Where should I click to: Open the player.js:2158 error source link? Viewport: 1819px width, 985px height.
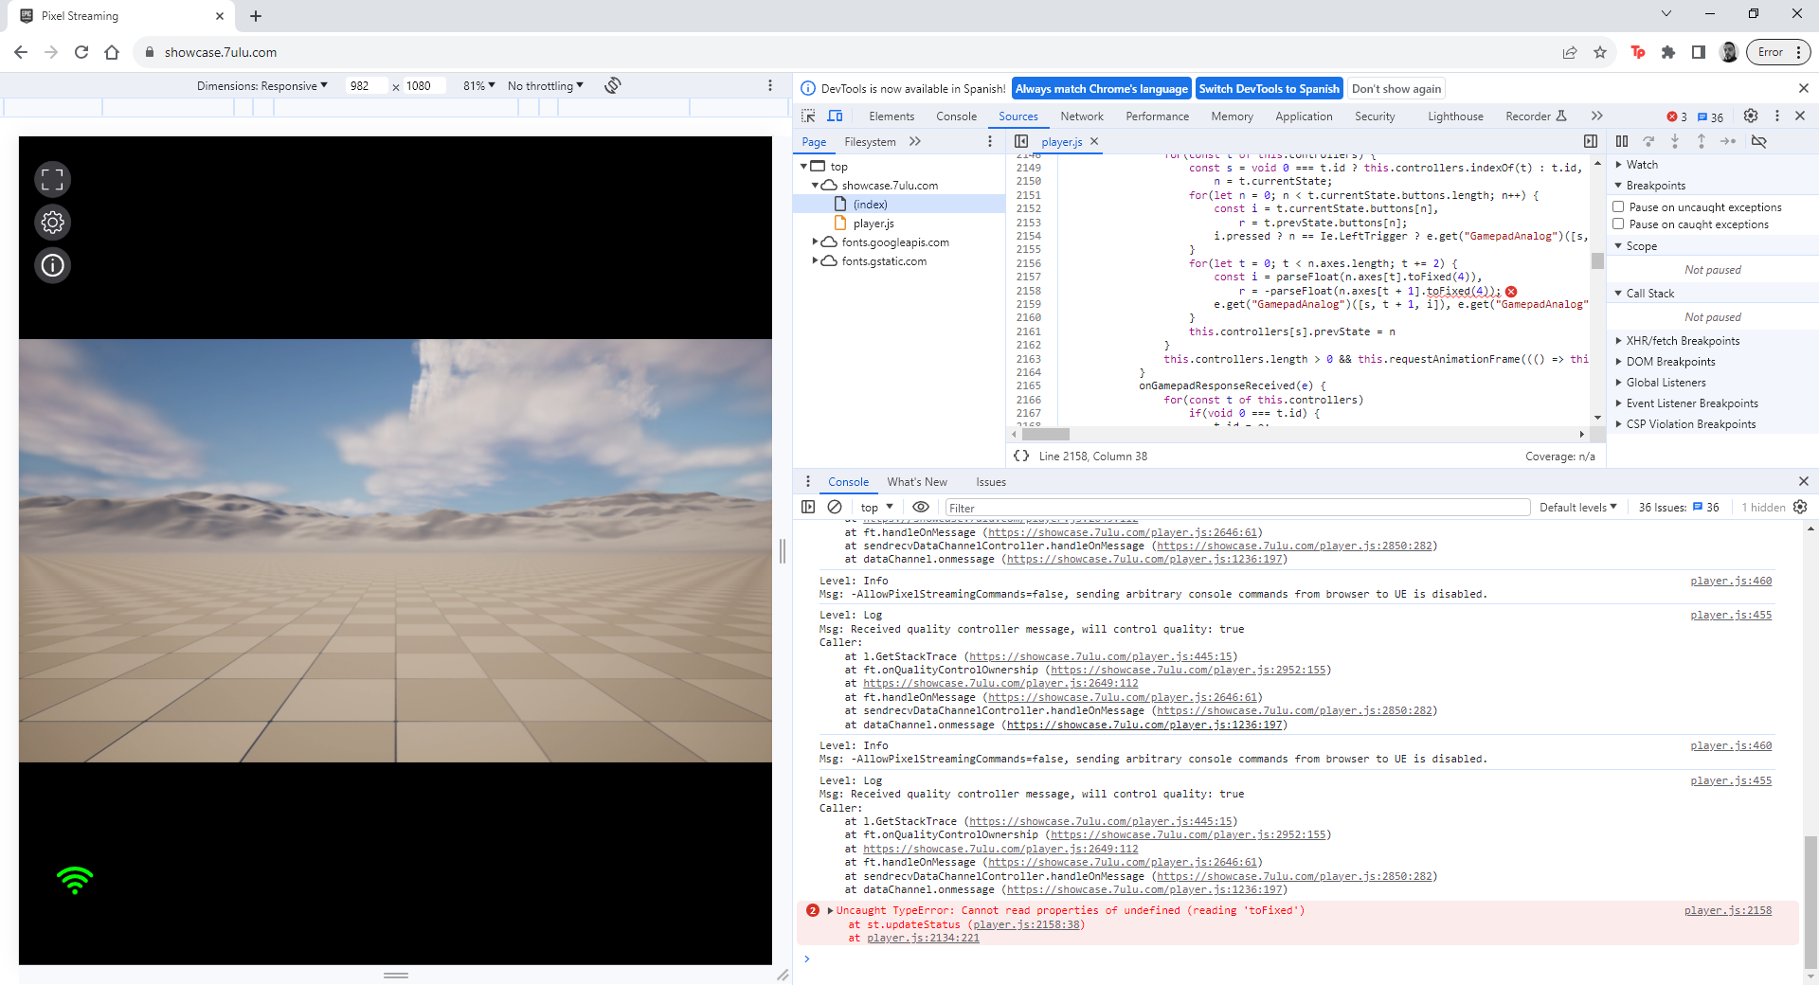pos(1730,910)
